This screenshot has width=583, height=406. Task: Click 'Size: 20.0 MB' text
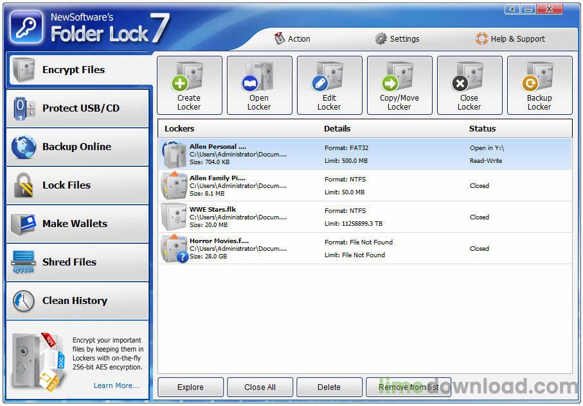pos(209,225)
